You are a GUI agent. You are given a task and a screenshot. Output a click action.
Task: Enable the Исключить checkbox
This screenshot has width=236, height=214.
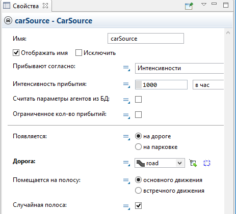coord(78,53)
